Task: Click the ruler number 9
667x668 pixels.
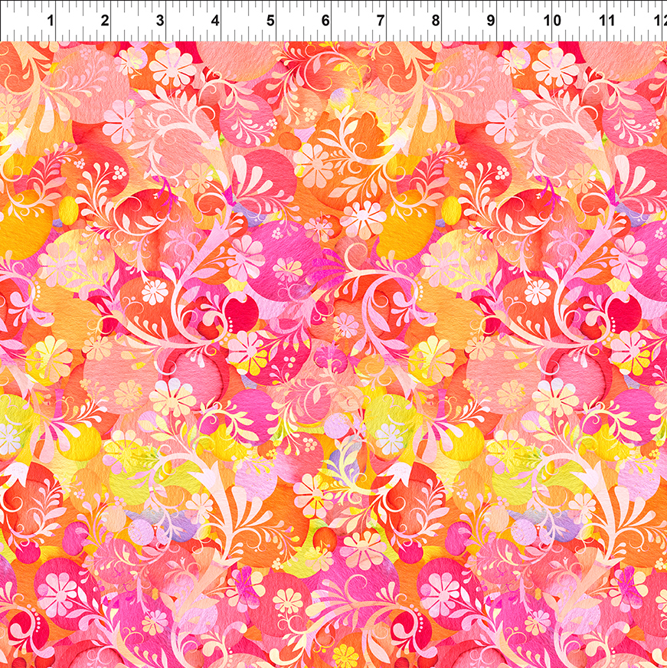Action: coord(491,20)
